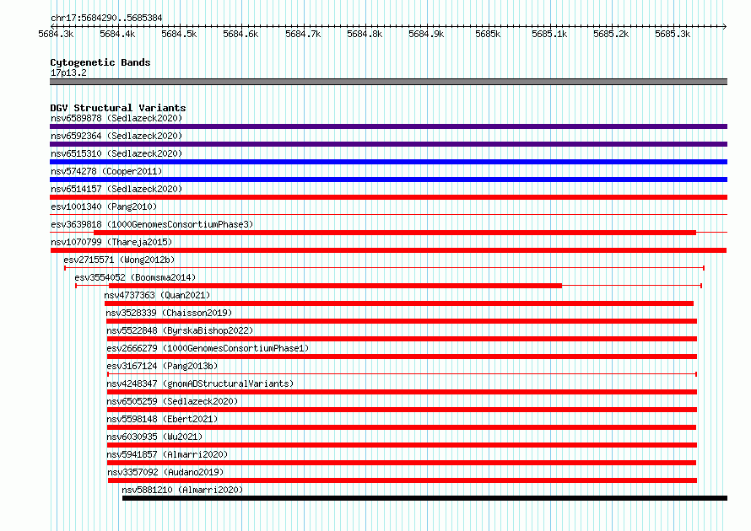This screenshot has width=751, height=531.
Task: Open variant label esv2715571 (Wong2012b)
Action: [x=119, y=260]
